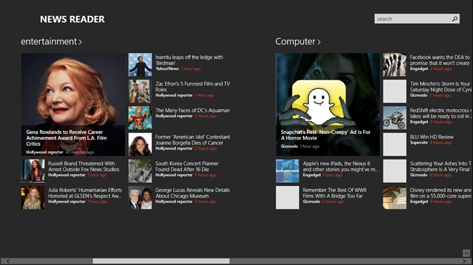The width and height of the screenshot is (473, 265).
Task: Open the Julia Roberts article thumbnail
Action: pos(33,197)
